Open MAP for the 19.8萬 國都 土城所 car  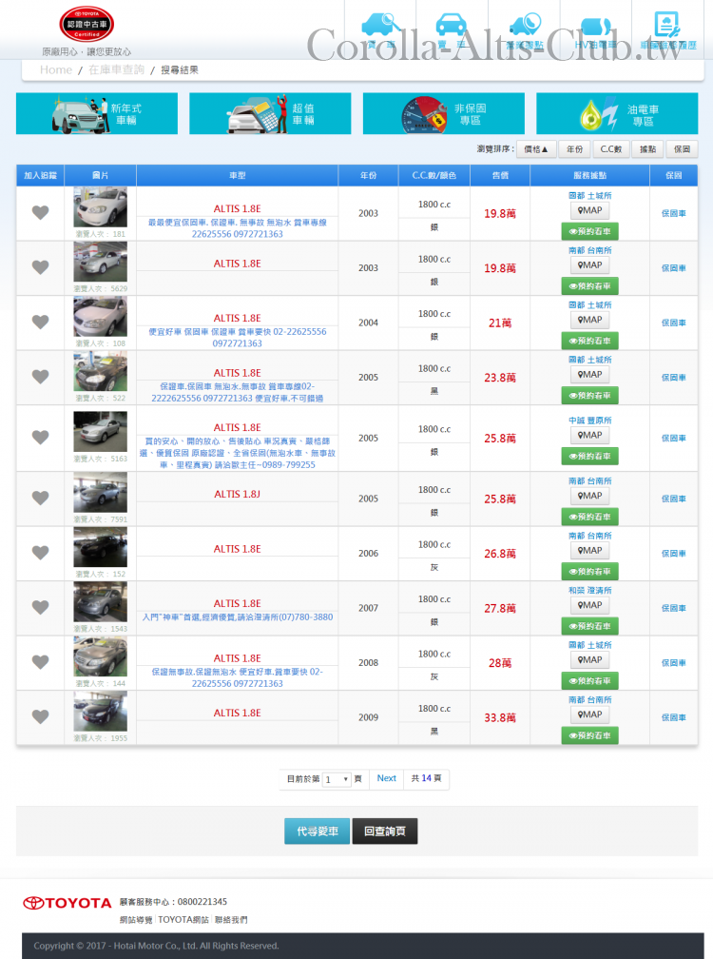589,210
